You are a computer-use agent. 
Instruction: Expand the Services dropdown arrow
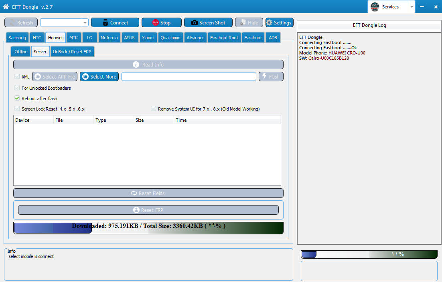pyautogui.click(x=412, y=7)
